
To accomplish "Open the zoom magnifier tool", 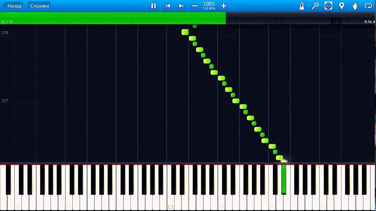I will 315,6.
